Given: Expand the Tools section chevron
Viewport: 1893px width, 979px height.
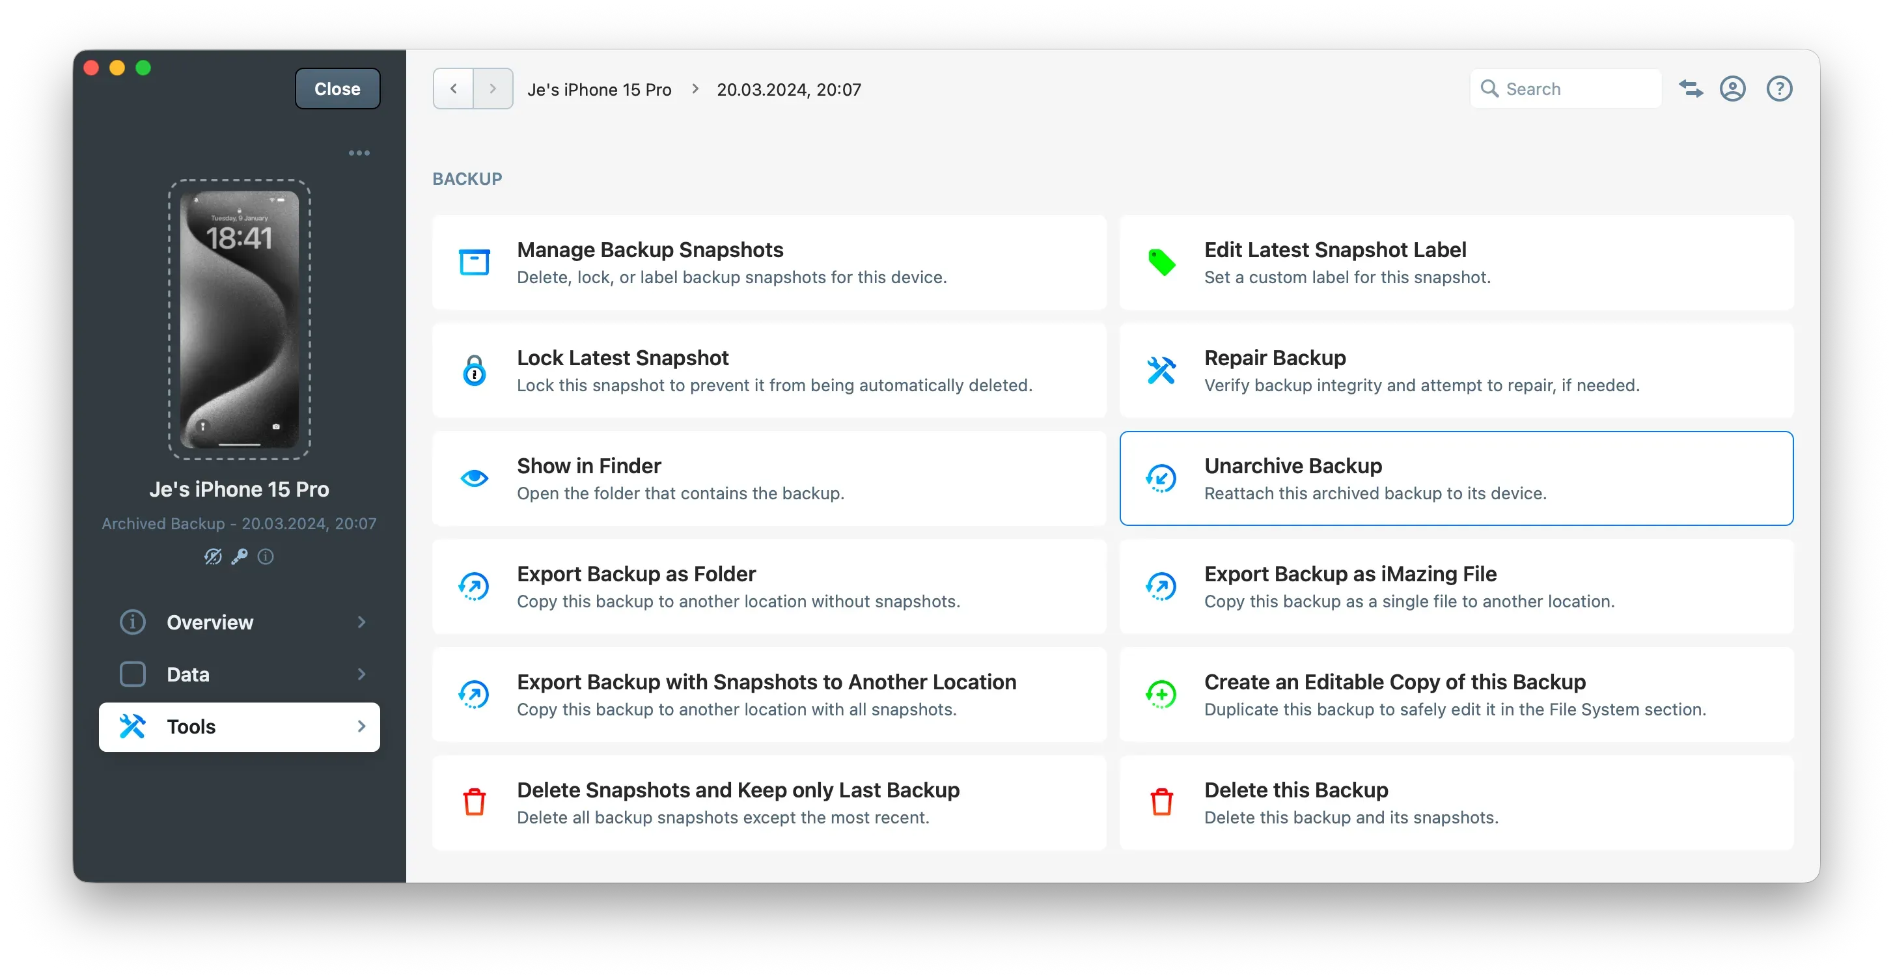Looking at the screenshot, I should (x=361, y=726).
